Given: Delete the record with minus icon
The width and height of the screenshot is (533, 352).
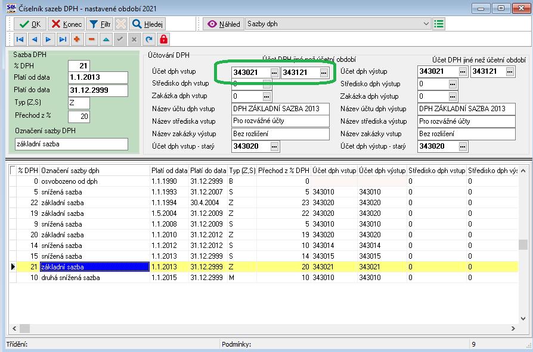Looking at the screenshot, I should [x=91, y=39].
